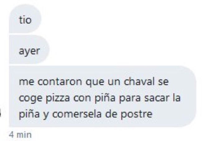Click the word 'ayer' text
Screen dimensions: 202x141
point(30,51)
